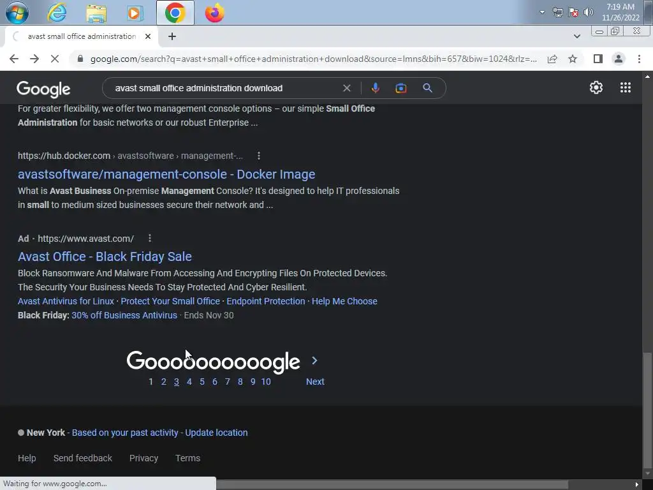Clear the search query text
The width and height of the screenshot is (653, 490).
click(346, 88)
